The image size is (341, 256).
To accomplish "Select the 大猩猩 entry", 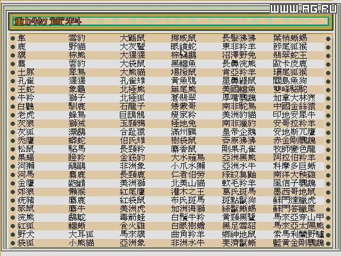I will coord(132,55).
